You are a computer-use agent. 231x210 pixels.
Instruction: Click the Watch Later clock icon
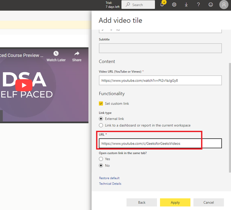click(56, 53)
